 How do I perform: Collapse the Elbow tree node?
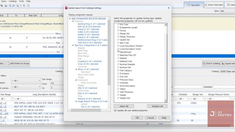point(76,69)
